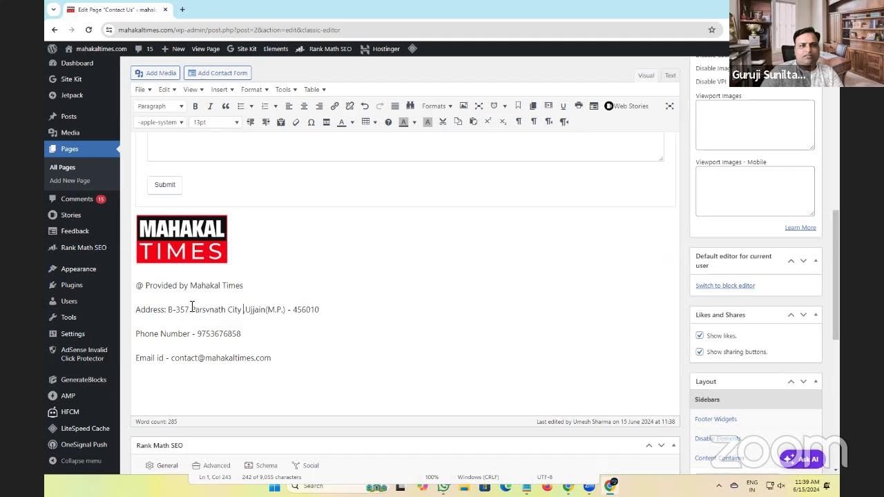Screen dimensions: 884x497
Task: Align text right in editor
Action: click(319, 106)
